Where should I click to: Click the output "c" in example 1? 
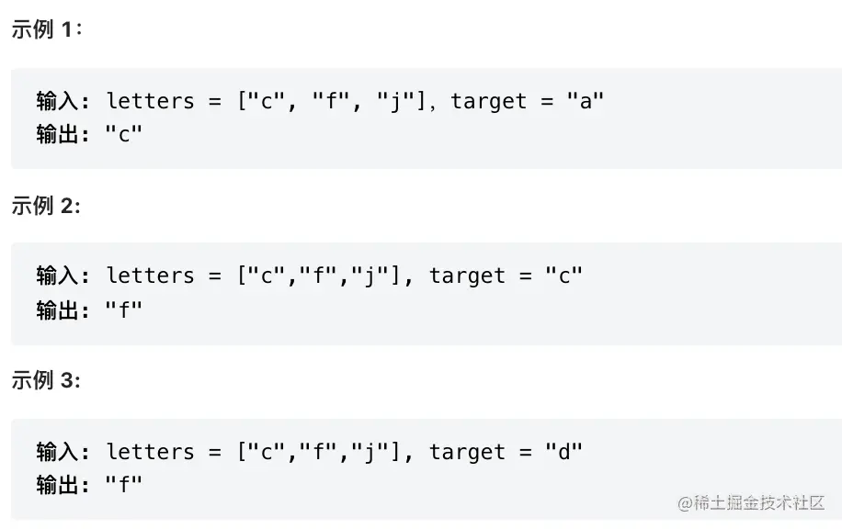coord(124,134)
